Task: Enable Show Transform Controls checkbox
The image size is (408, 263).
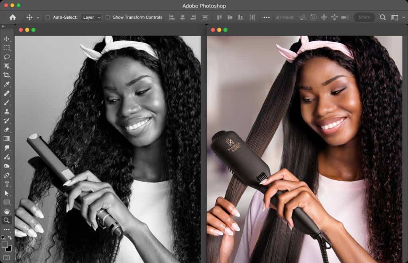Action: click(x=108, y=17)
